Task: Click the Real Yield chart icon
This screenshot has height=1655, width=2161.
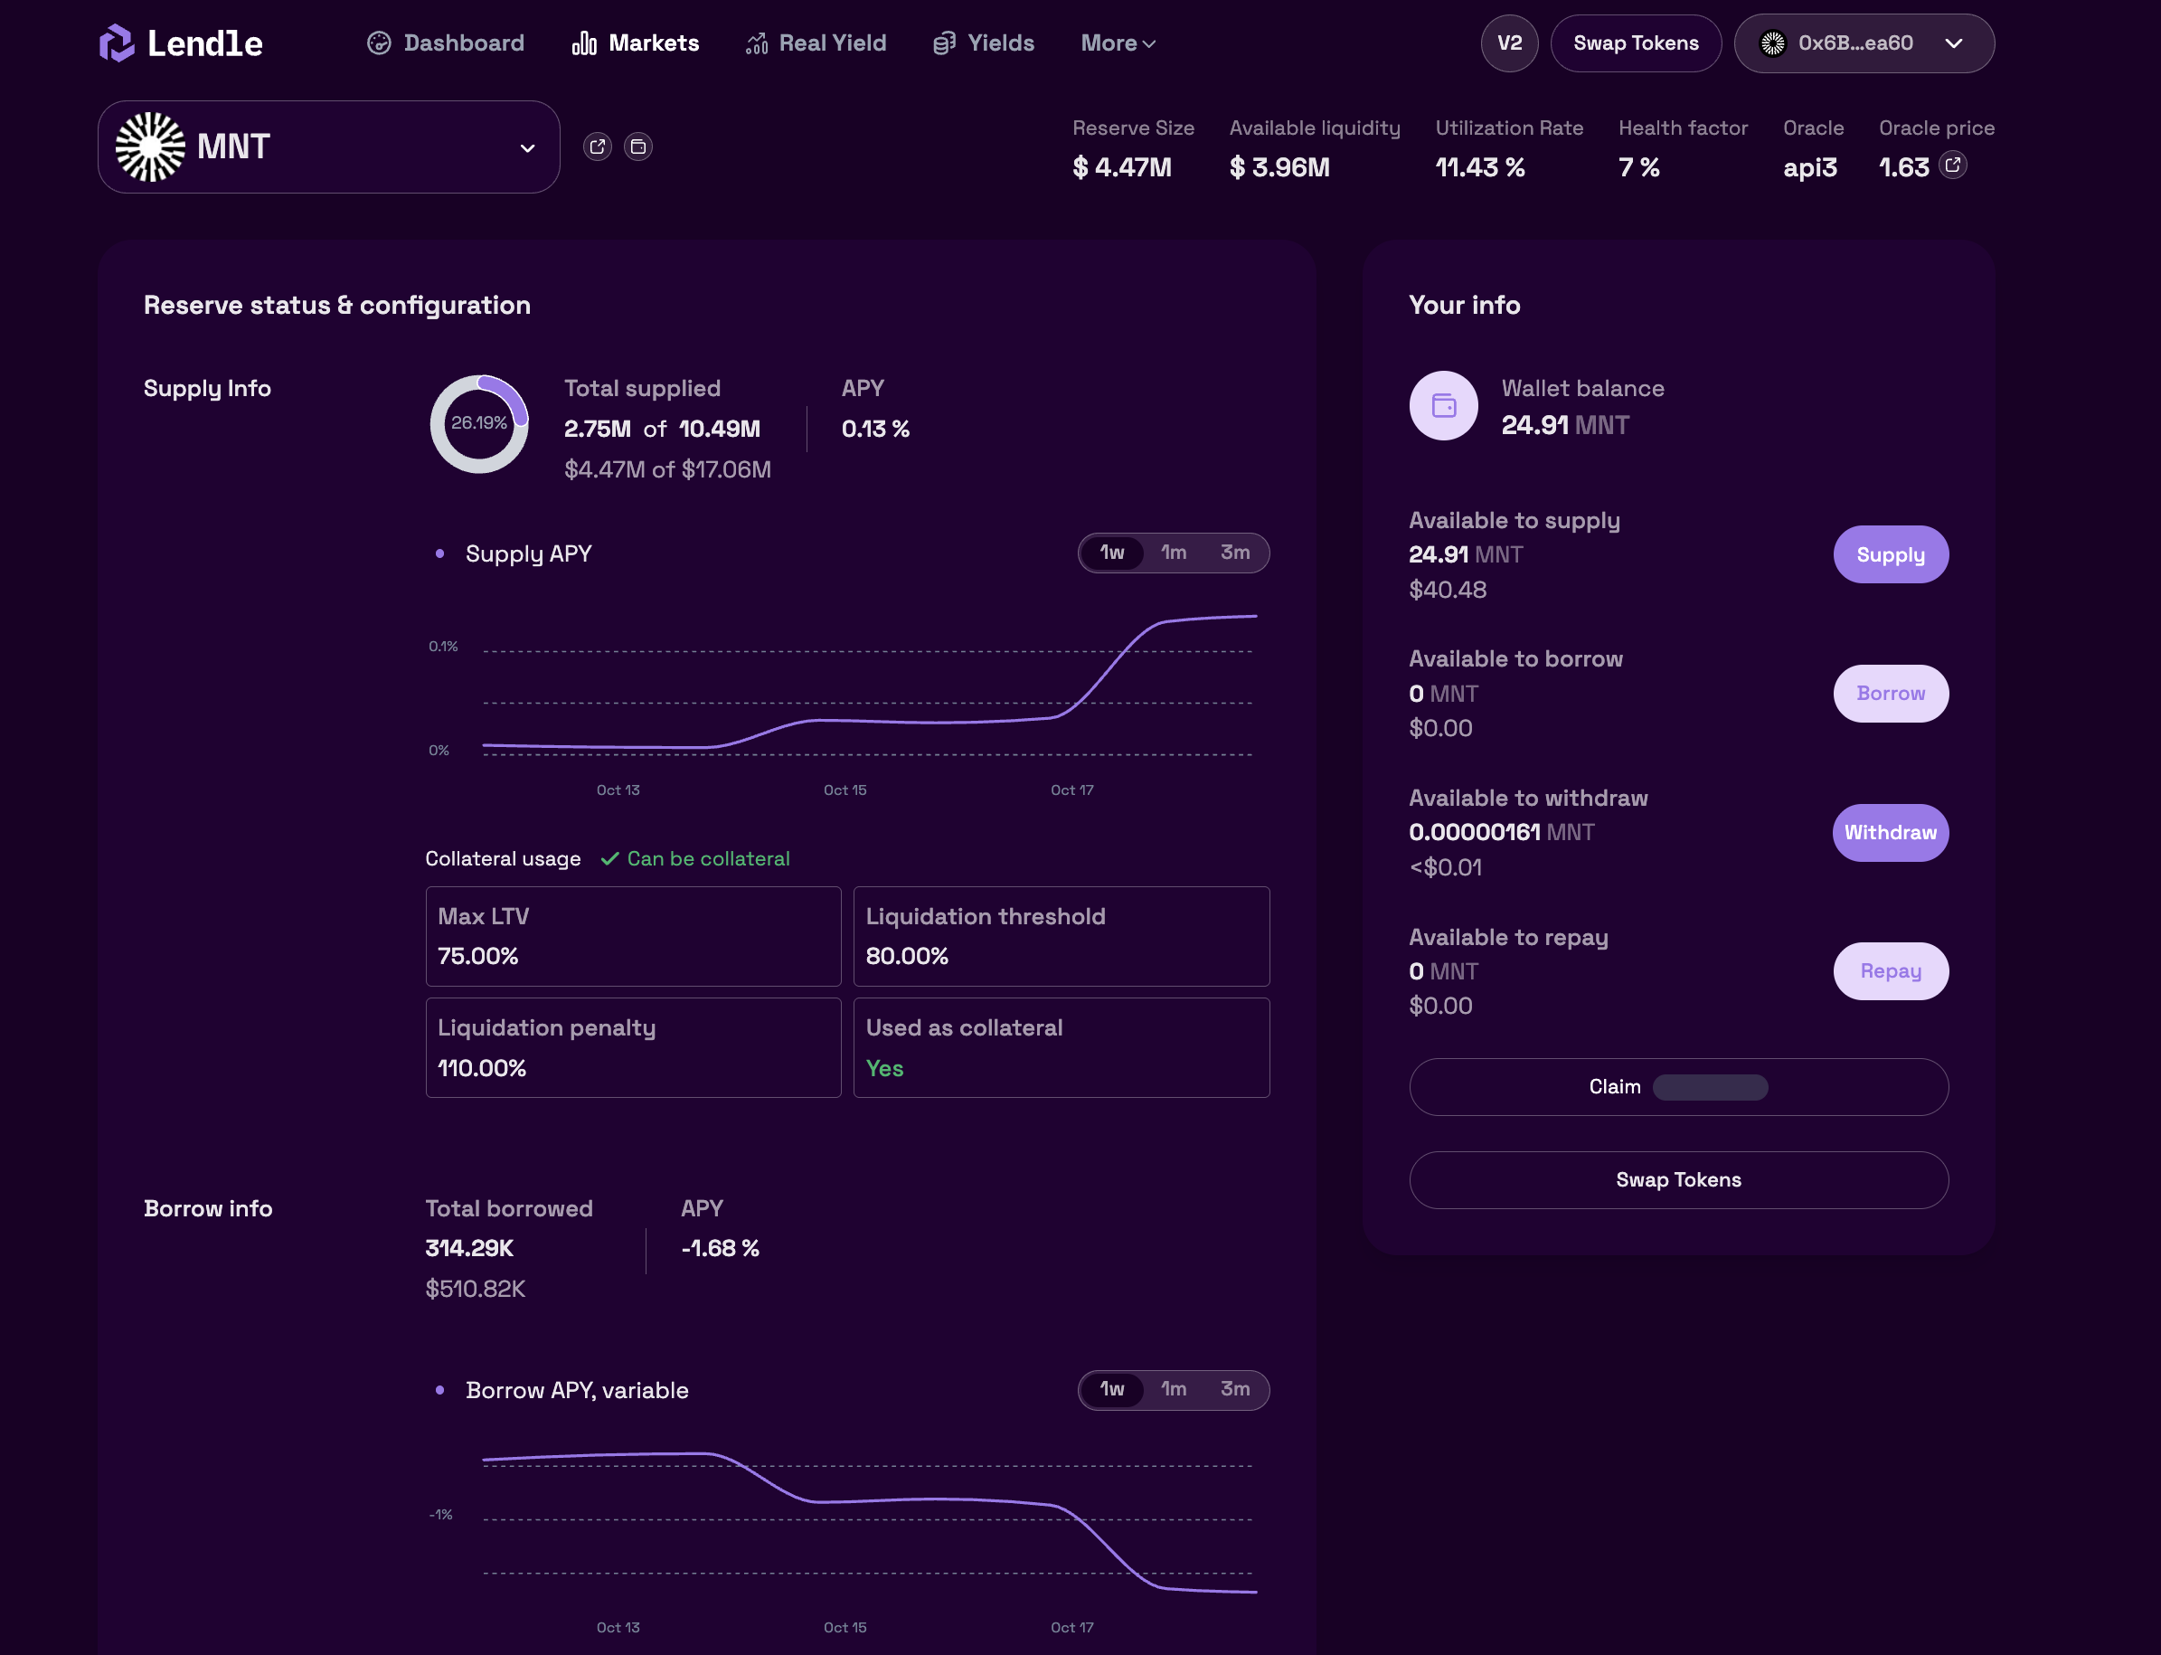Action: (x=757, y=43)
